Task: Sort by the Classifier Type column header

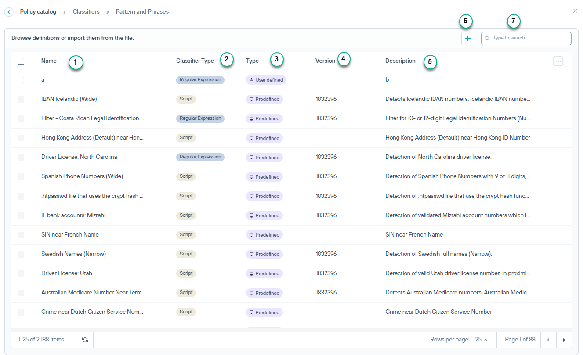Action: click(195, 61)
